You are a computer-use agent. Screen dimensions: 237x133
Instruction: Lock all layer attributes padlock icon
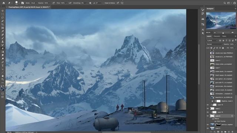[223, 48]
